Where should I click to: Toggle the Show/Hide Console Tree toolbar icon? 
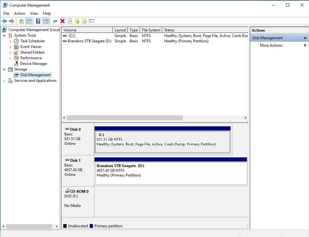coord(29,21)
